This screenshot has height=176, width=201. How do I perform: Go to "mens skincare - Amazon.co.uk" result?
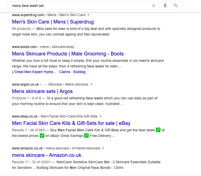[x=47, y=155]
